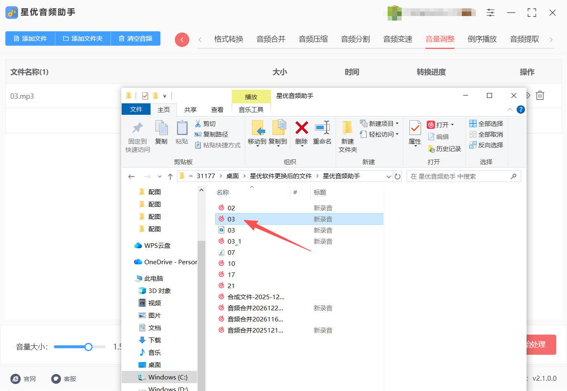Click the 复制 ribbon button
The height and width of the screenshot is (391, 567).
pos(161,133)
